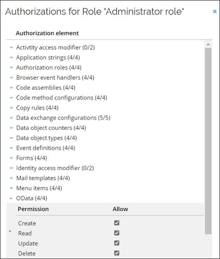Expand Data exchange configurations chevron icon
Screen dimensions: 220x259
(x=11, y=118)
